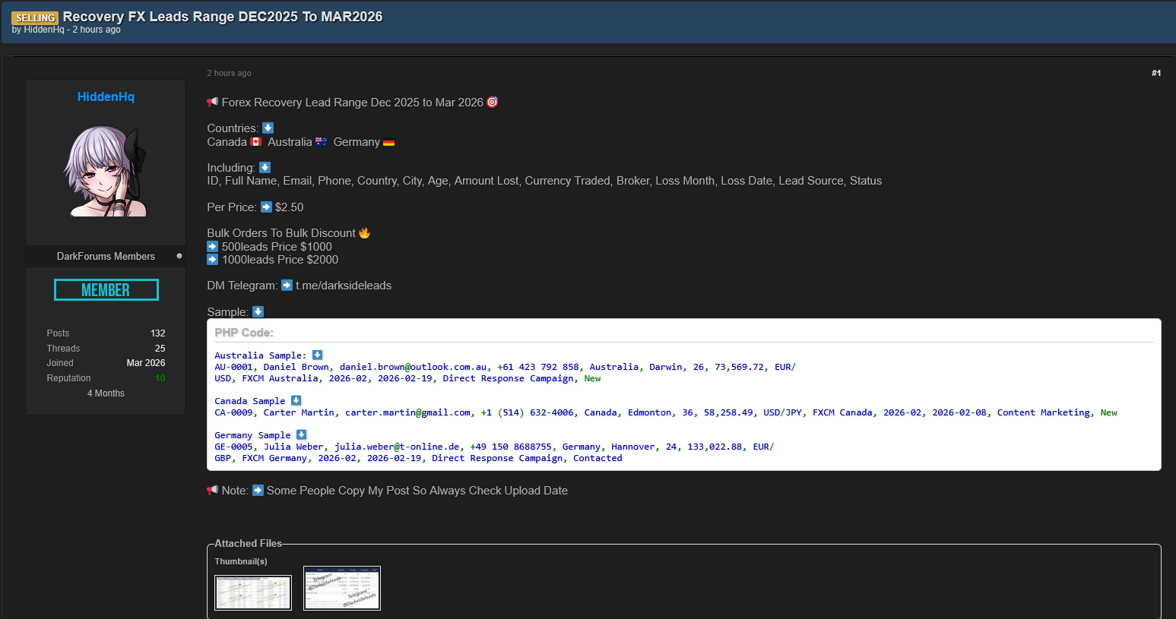1176x619 pixels.
Task: Click the megaphone emoji before Forex Recovery Lead
Action: tap(213, 102)
